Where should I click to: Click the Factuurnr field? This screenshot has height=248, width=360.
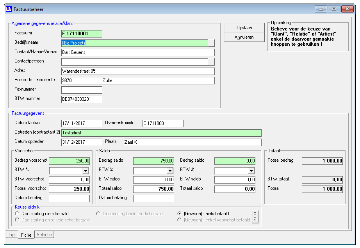click(82, 34)
